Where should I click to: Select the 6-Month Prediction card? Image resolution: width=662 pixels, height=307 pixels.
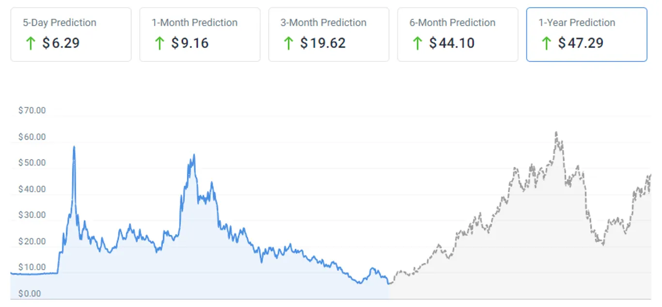click(457, 34)
